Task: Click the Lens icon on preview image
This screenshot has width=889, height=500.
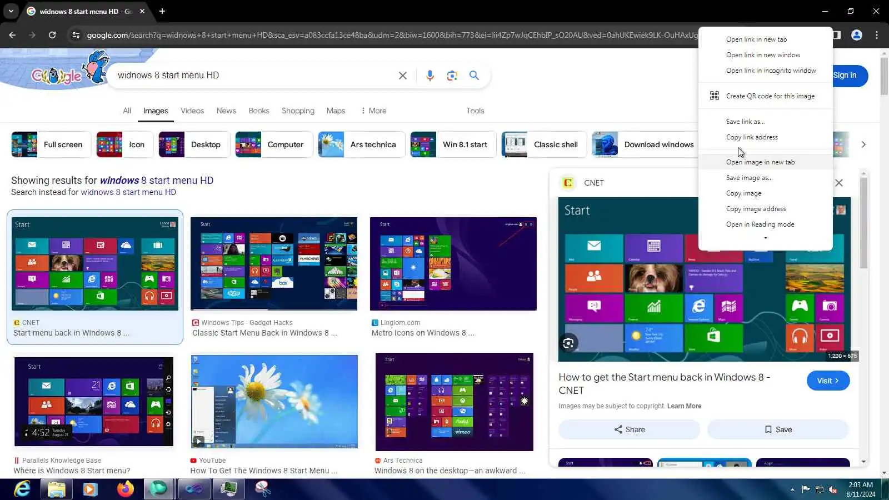Action: [x=568, y=343]
